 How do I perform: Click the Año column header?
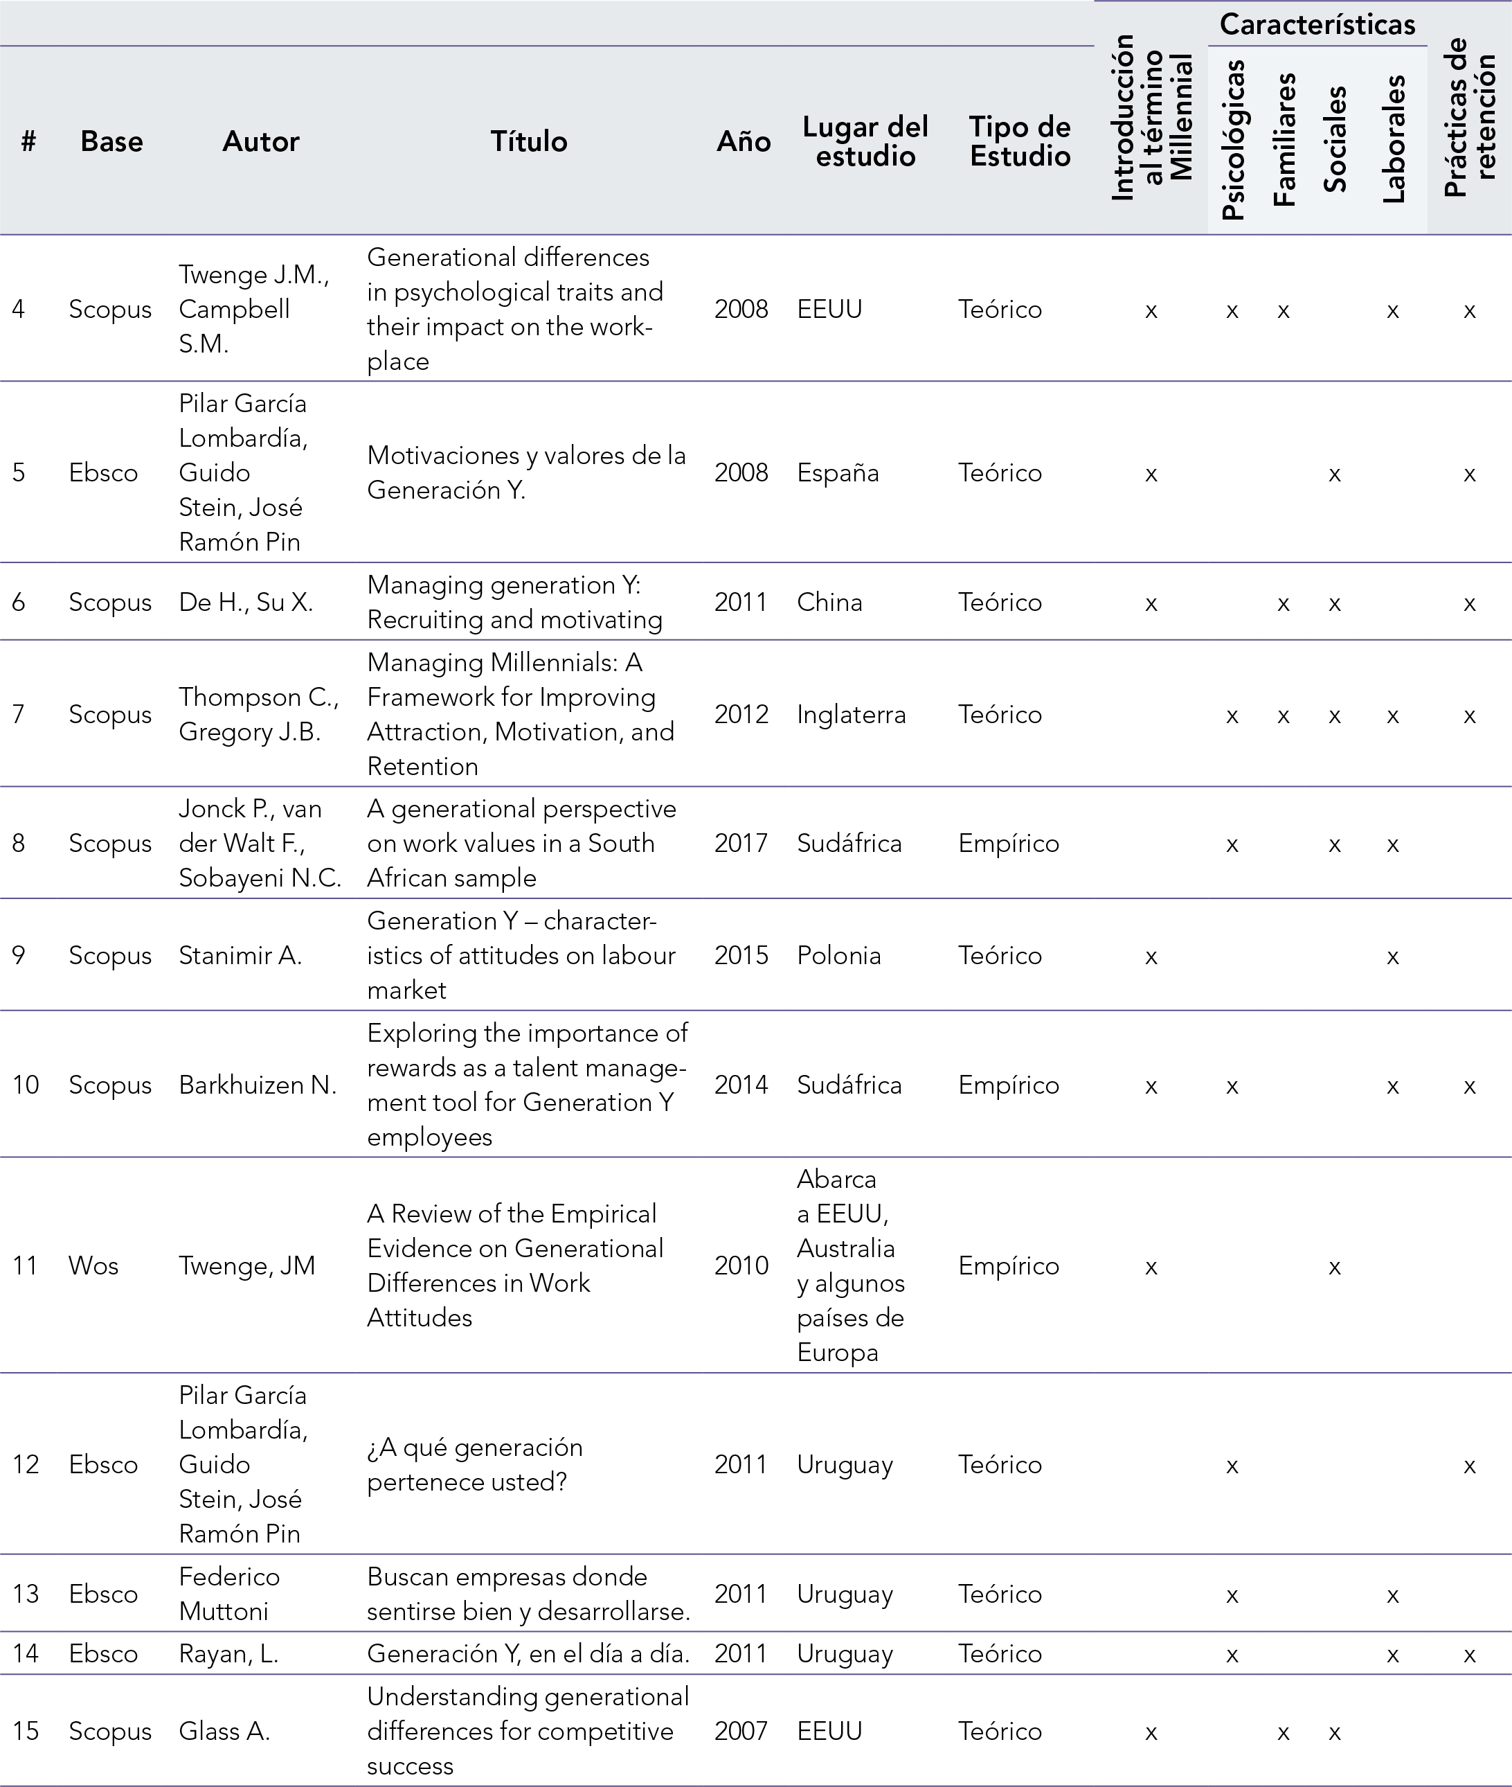point(743,141)
